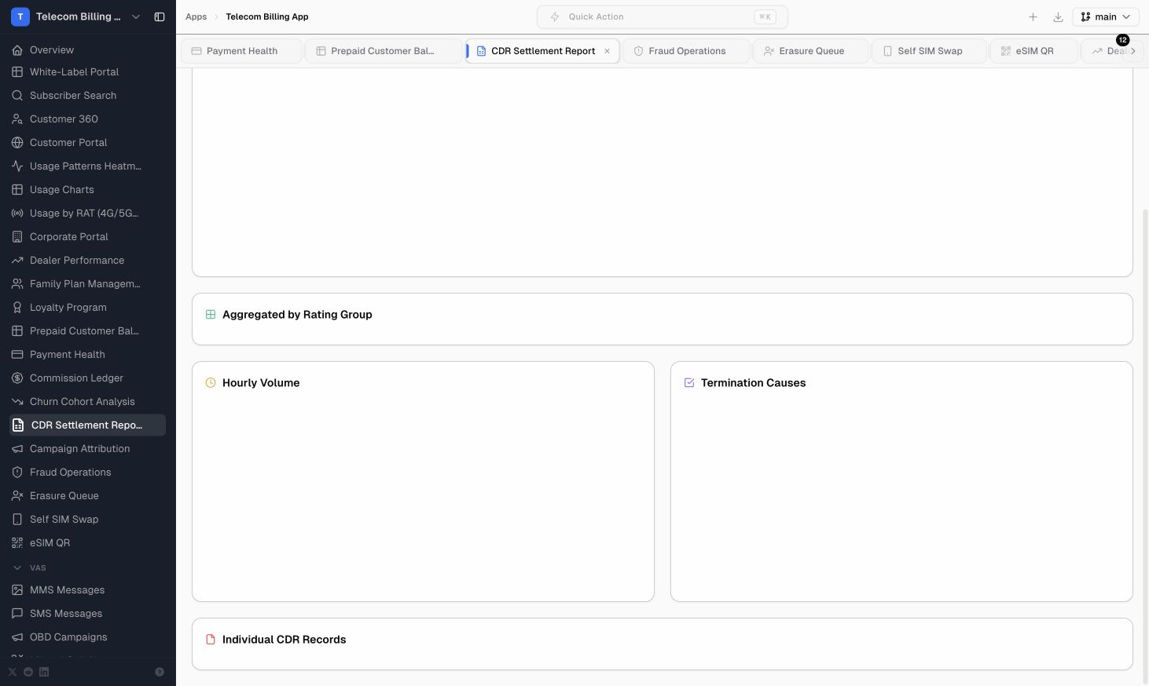Click the Subscriber Search magnifier icon
Viewport: 1149px width, 686px height.
pyautogui.click(x=17, y=95)
